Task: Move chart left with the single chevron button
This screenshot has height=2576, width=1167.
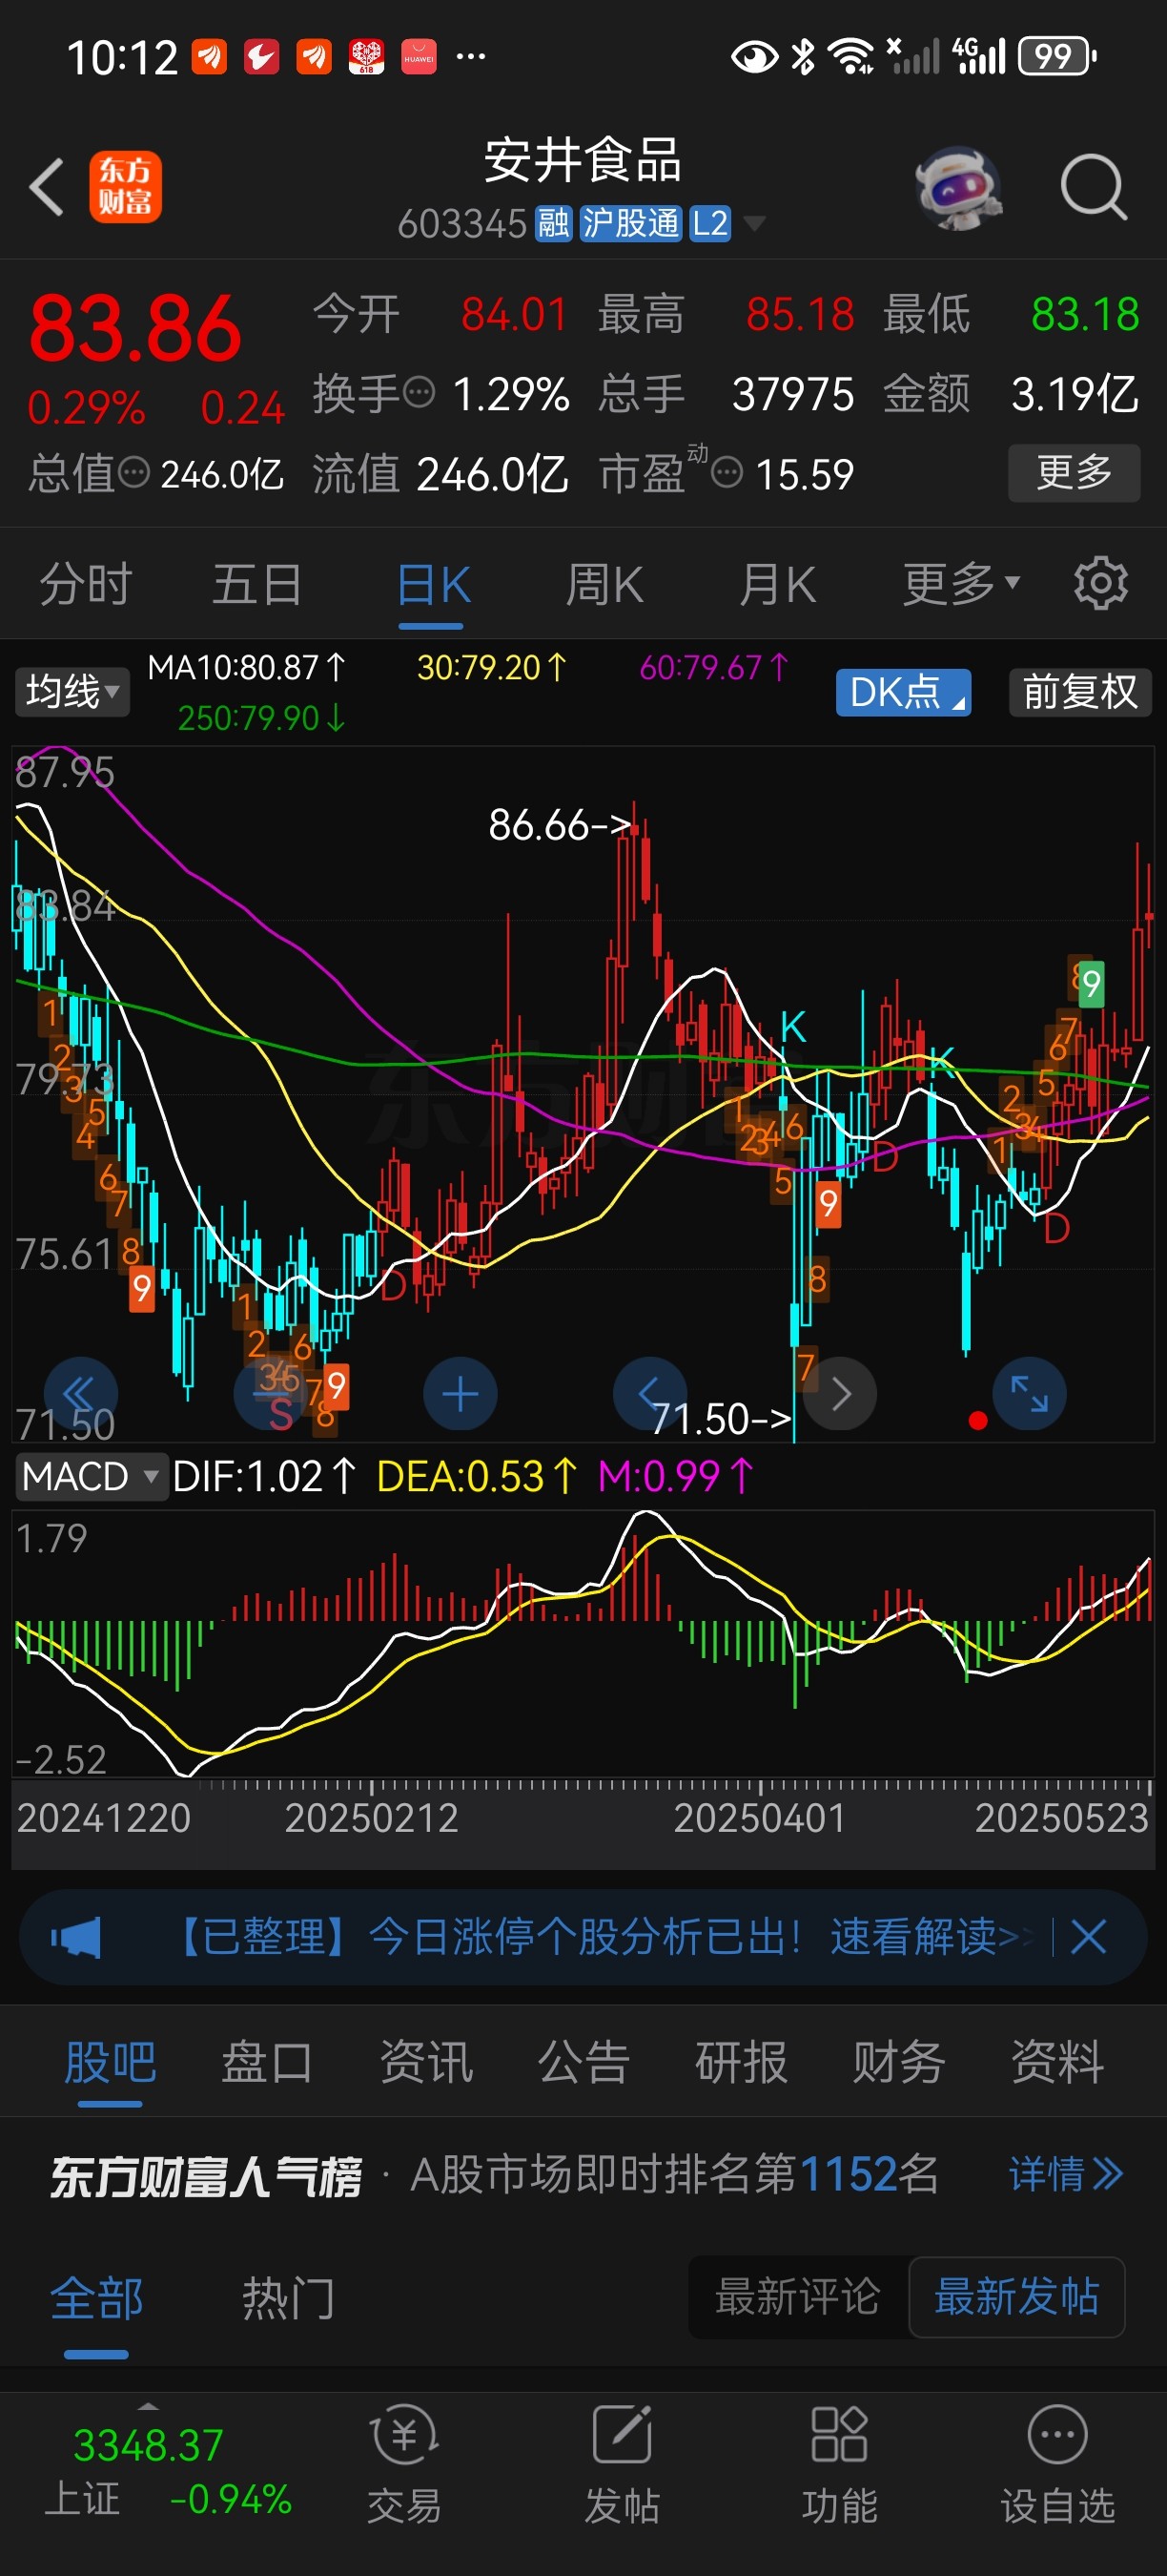Action: coord(649,1394)
